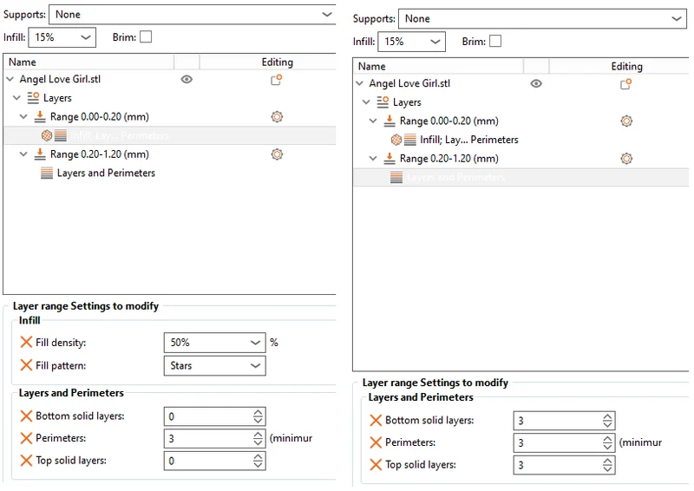Collapse Layers node in left panel
The image size is (694, 491).
pos(16,98)
